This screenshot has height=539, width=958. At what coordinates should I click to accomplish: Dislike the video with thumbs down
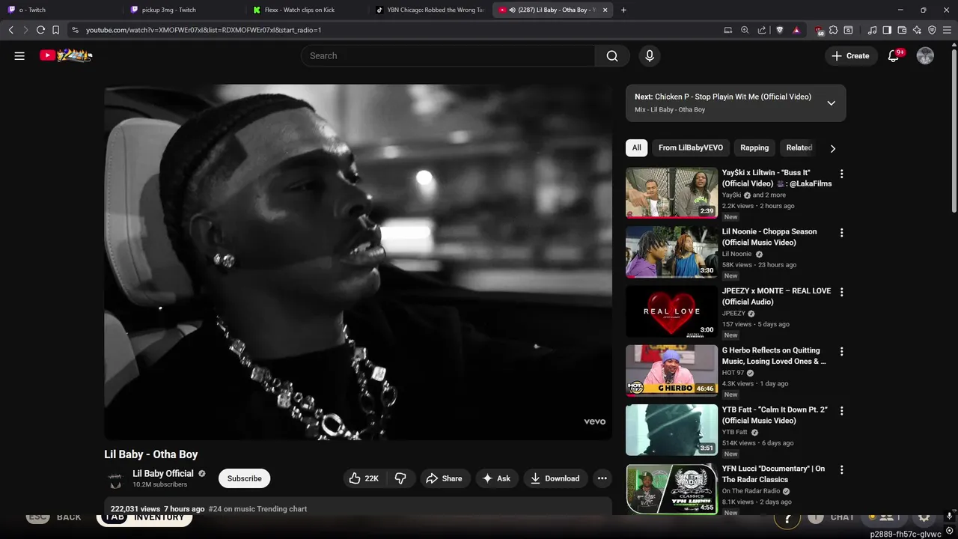pyautogui.click(x=400, y=478)
